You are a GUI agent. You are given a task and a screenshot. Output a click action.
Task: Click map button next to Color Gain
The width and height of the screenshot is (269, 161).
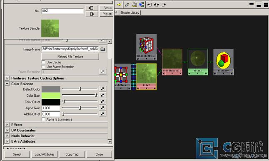102,95
